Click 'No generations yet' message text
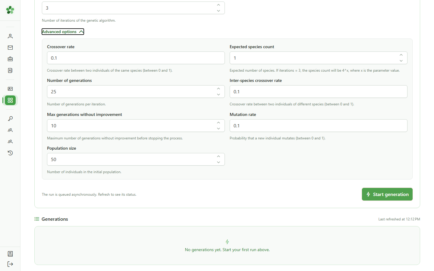 pyautogui.click(x=227, y=250)
